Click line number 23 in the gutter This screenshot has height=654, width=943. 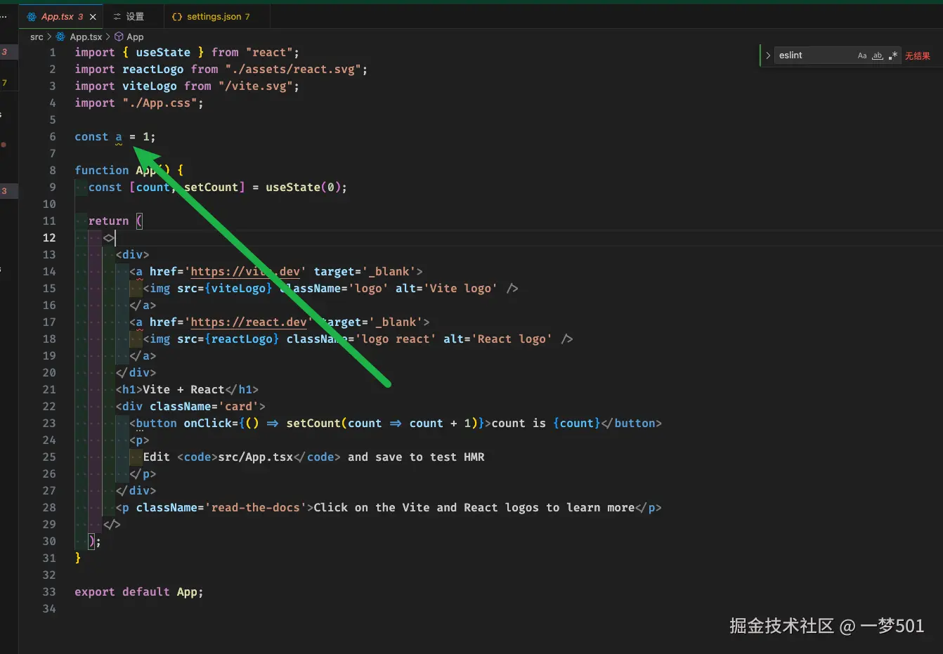(x=49, y=424)
